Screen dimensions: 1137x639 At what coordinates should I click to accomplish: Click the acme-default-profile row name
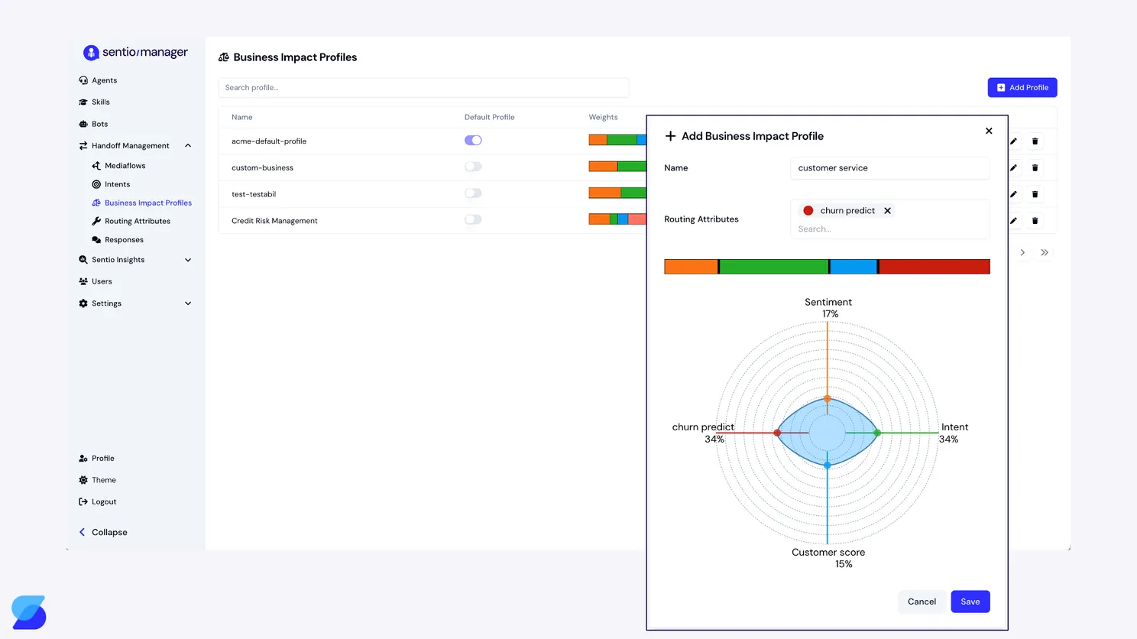(269, 141)
